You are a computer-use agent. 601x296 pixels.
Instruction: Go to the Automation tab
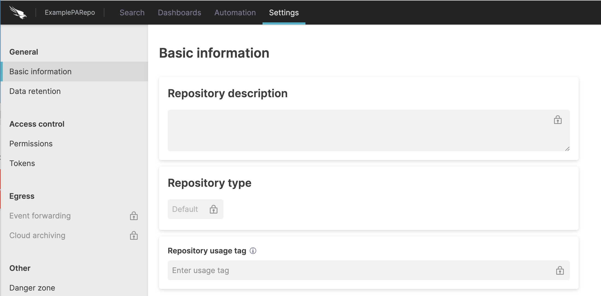235,13
